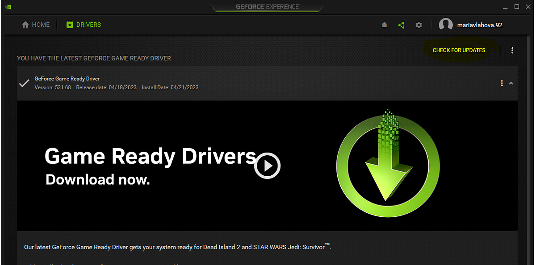Open GeForce Experience settings gear

tap(419, 25)
